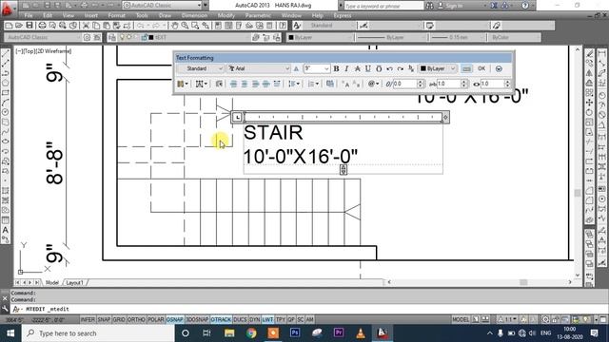Image resolution: width=609 pixels, height=342 pixels.
Task: Click the Redo arrow in Text Formatting
Action: 401,68
